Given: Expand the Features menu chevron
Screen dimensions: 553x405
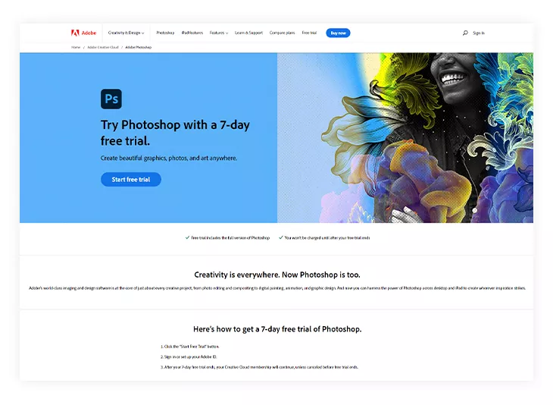Looking at the screenshot, I should click(227, 33).
